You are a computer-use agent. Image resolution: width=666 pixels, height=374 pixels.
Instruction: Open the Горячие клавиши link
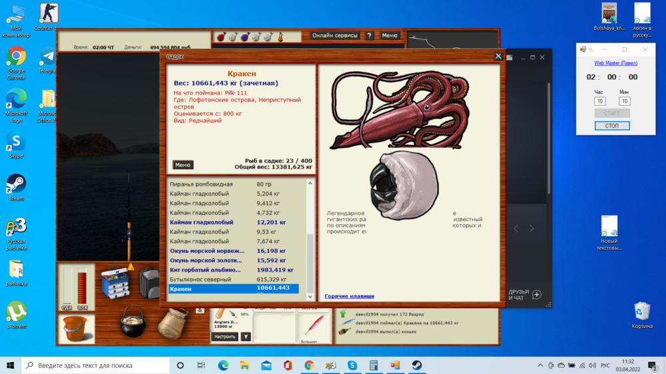tap(349, 296)
